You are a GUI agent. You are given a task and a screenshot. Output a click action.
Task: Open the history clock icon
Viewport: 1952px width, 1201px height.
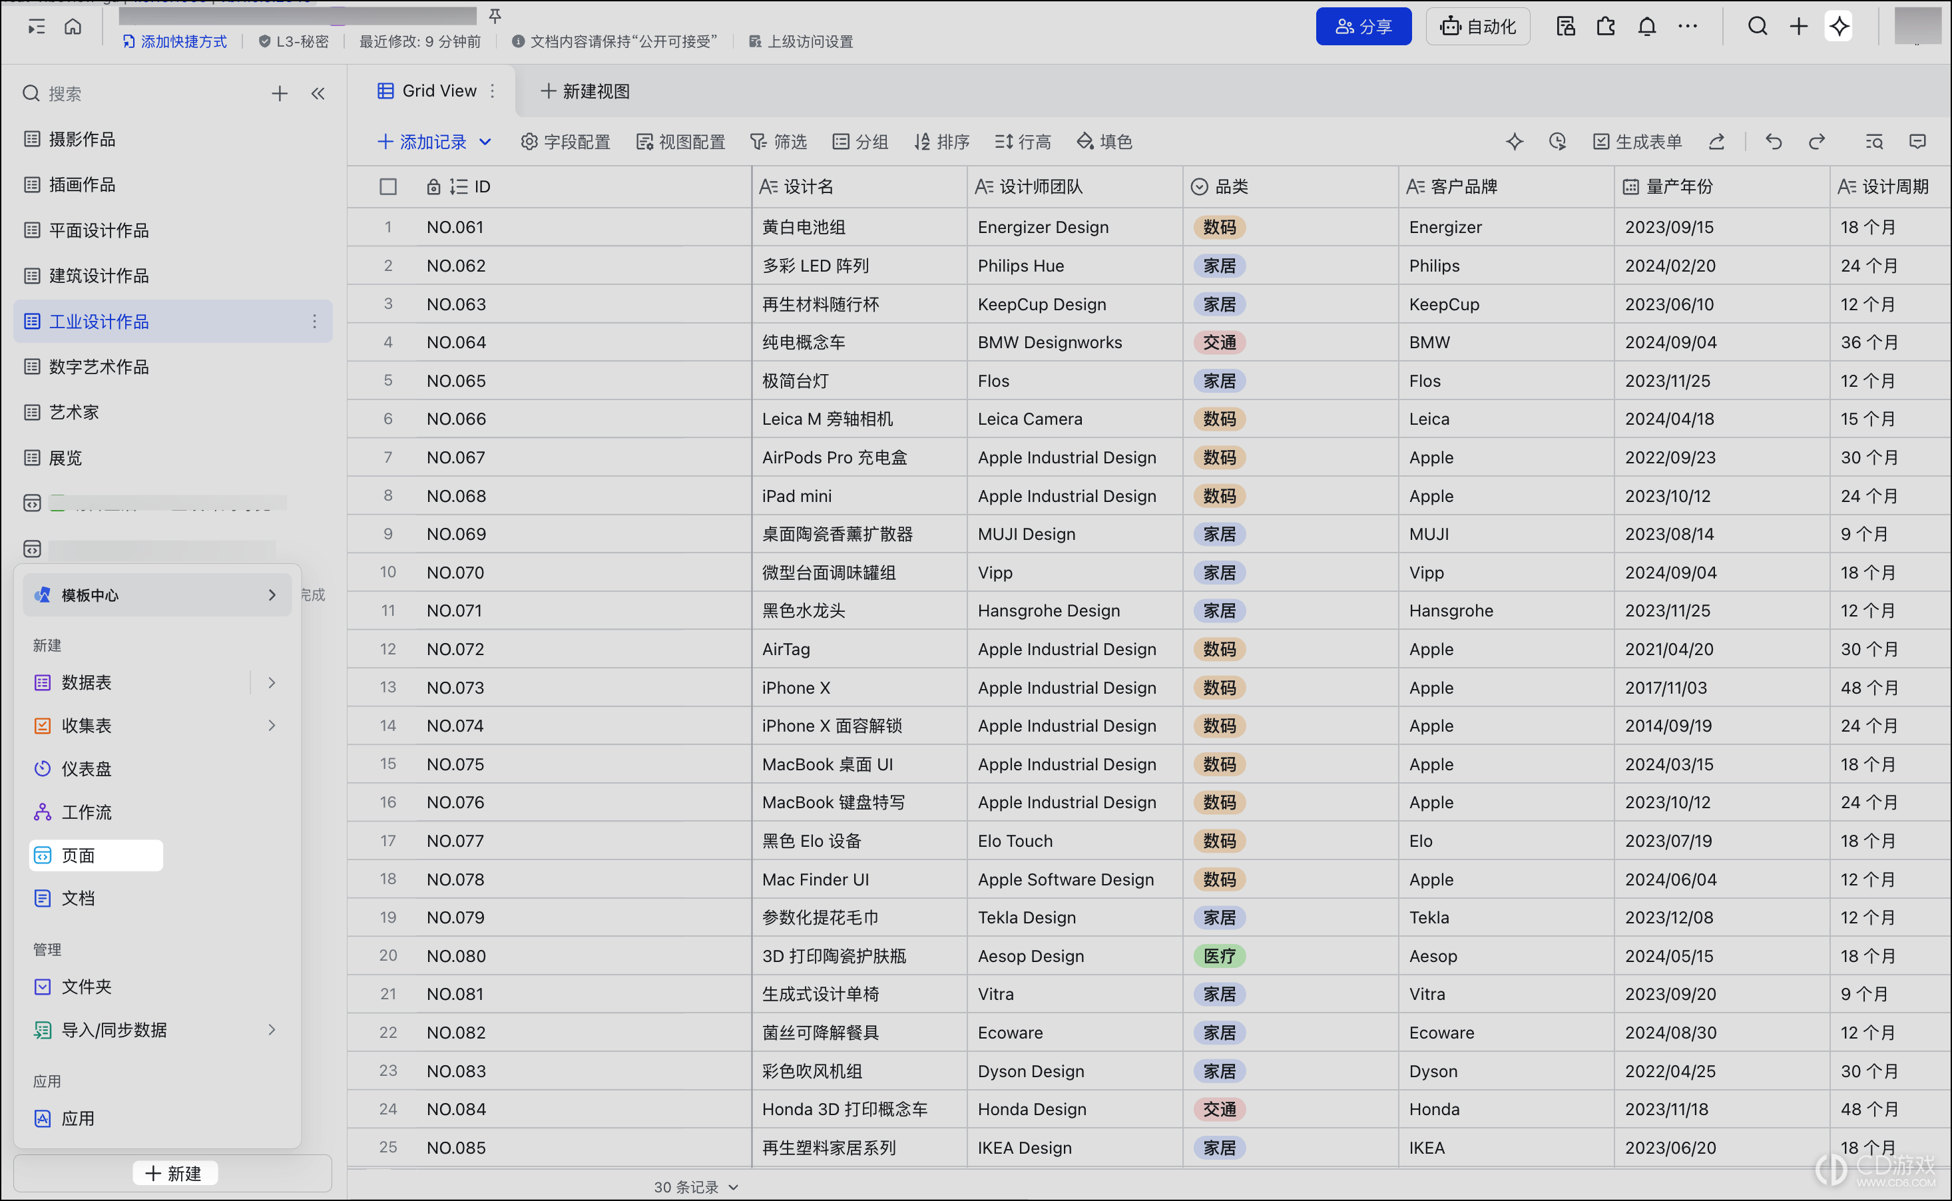pos(1557,142)
